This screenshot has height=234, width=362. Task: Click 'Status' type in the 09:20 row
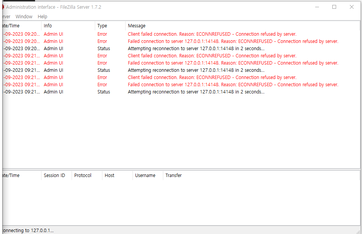point(104,49)
